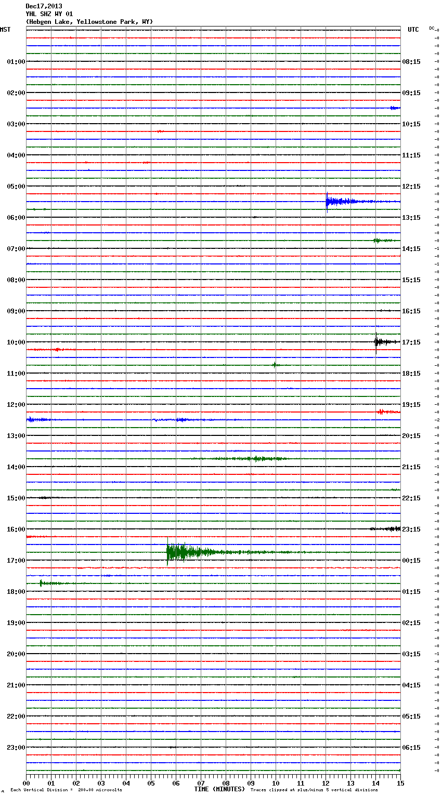Click the UTC time zone header
The height and width of the screenshot is (797, 442).
413,30
